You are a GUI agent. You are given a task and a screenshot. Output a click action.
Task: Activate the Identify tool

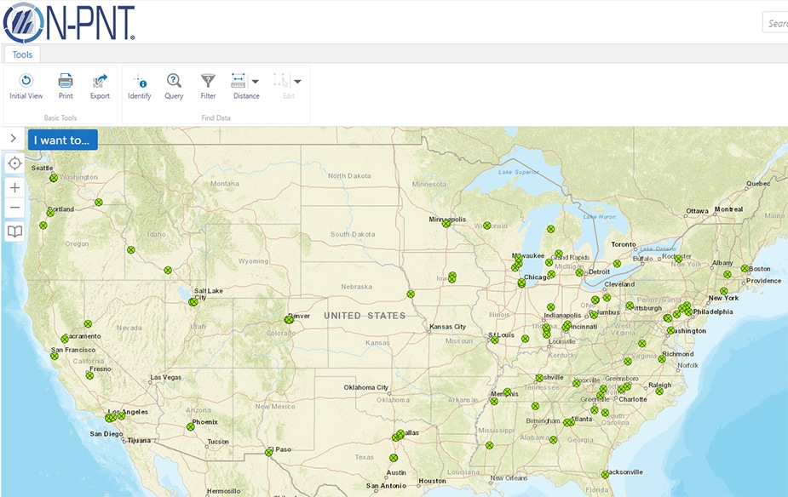coord(139,86)
